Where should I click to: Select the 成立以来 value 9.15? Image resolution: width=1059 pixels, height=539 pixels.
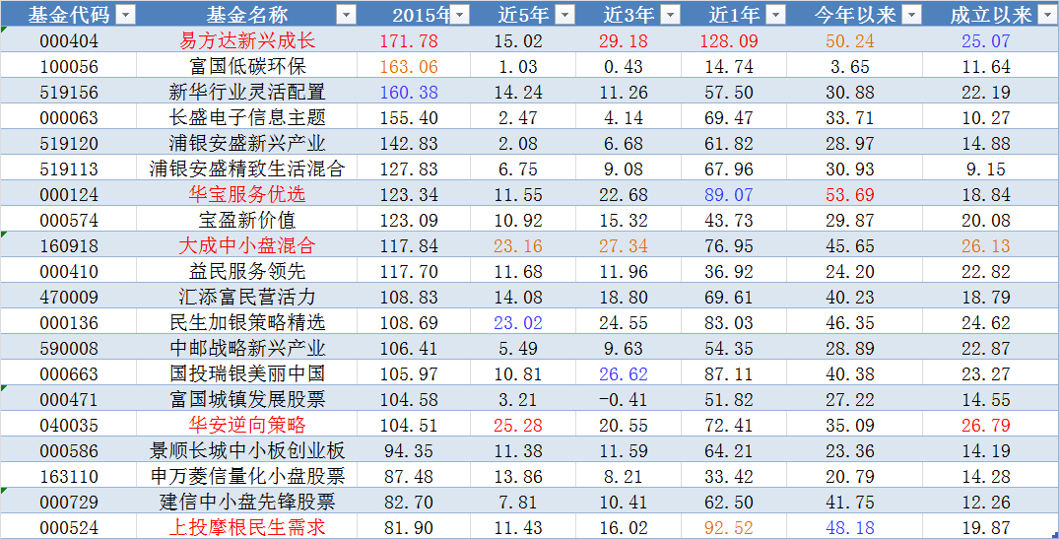pyautogui.click(x=986, y=169)
